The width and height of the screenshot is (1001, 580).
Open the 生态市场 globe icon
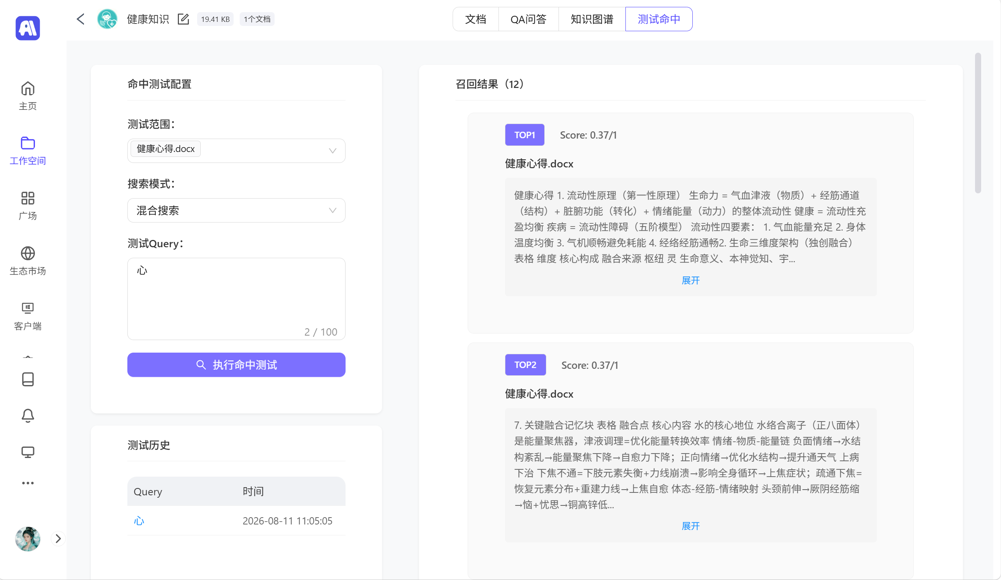tap(28, 253)
